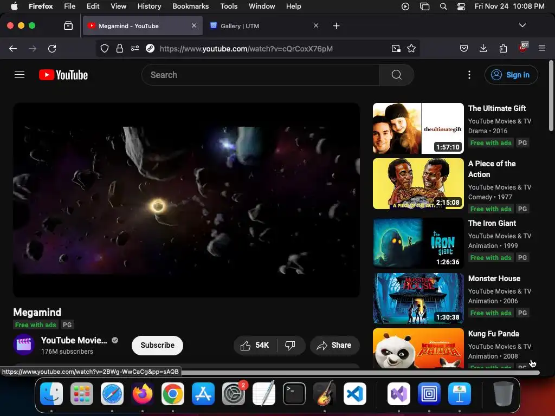Click the YouTube logo
The image size is (555, 416).
[x=63, y=75]
